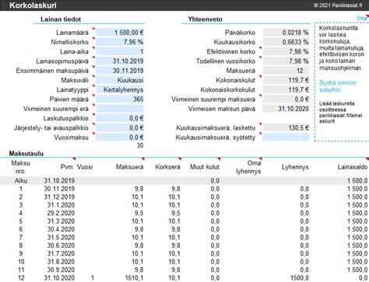Click the Lyhennys column header
Viewport: 369px width, 282px height.
(295, 167)
